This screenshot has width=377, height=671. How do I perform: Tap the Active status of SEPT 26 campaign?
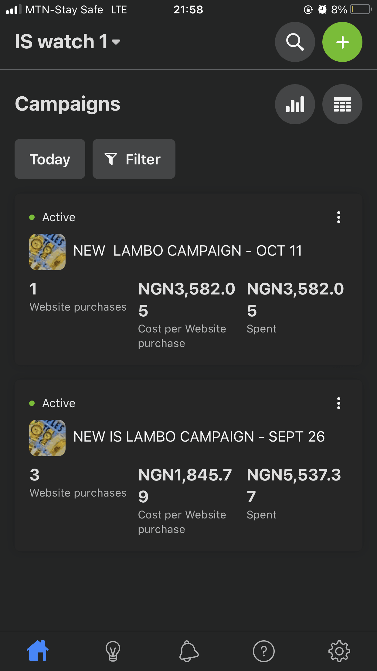(x=52, y=403)
